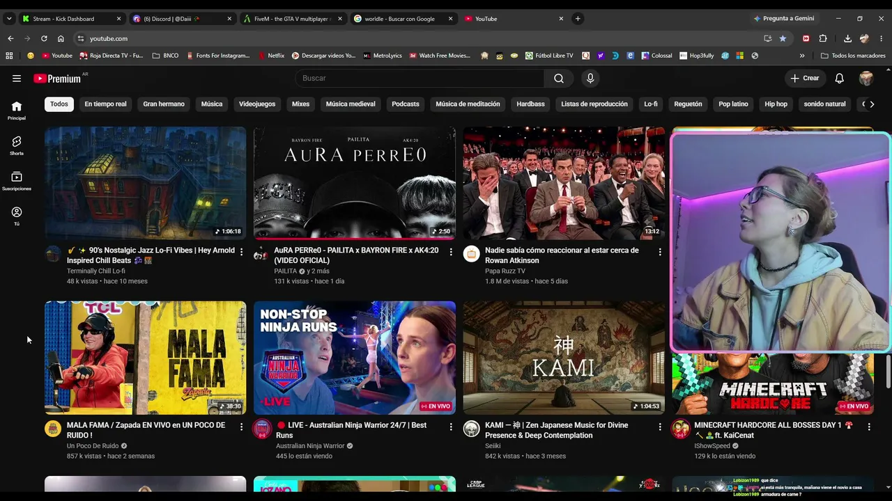Filter by Videojuegos chip
892x501 pixels.
(257, 104)
